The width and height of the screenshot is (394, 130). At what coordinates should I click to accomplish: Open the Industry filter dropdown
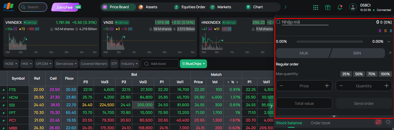tap(130, 64)
